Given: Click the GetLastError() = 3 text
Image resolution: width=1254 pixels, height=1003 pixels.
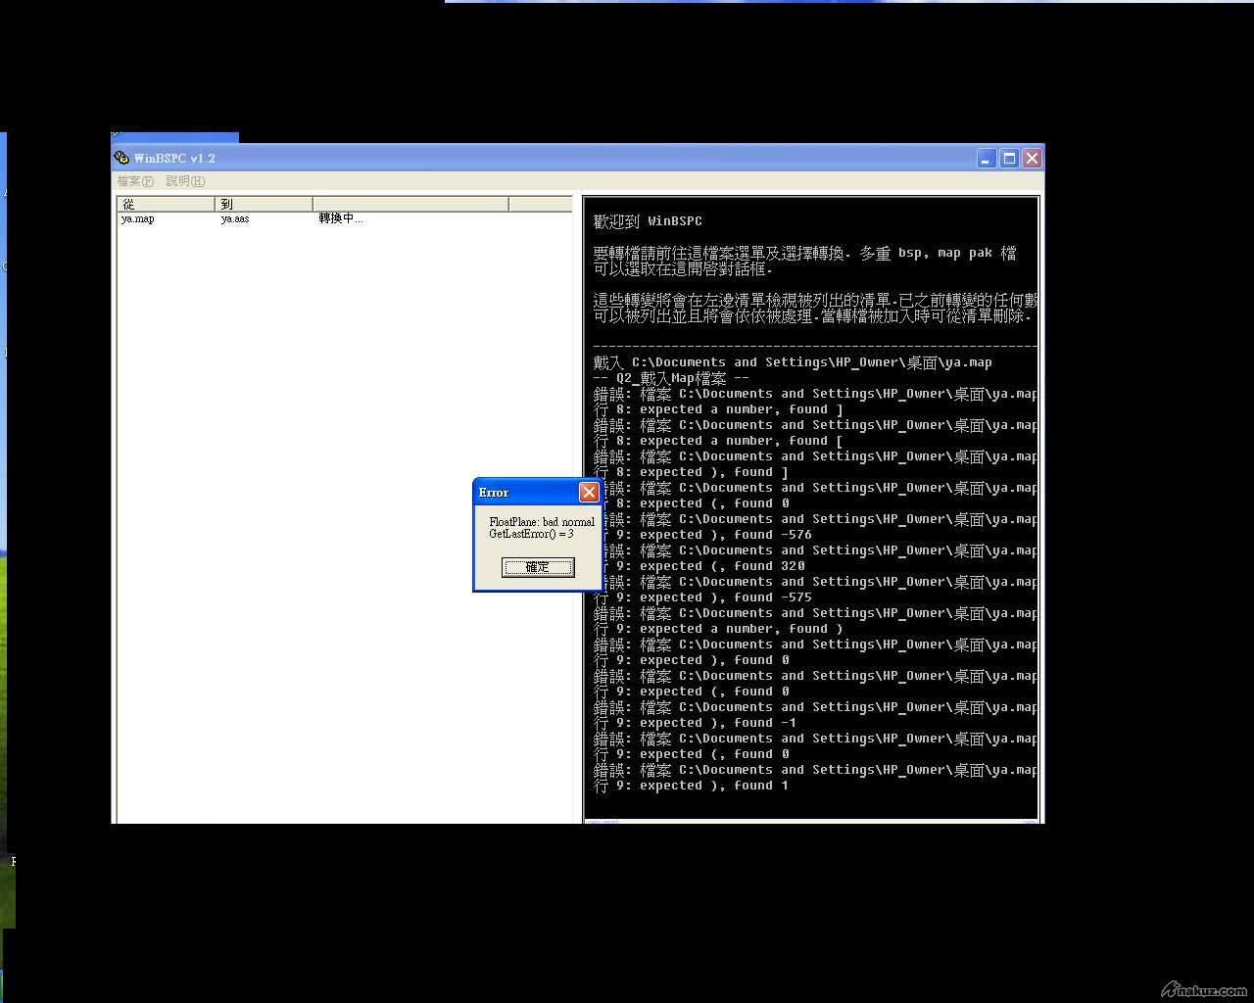Looking at the screenshot, I should click(531, 534).
